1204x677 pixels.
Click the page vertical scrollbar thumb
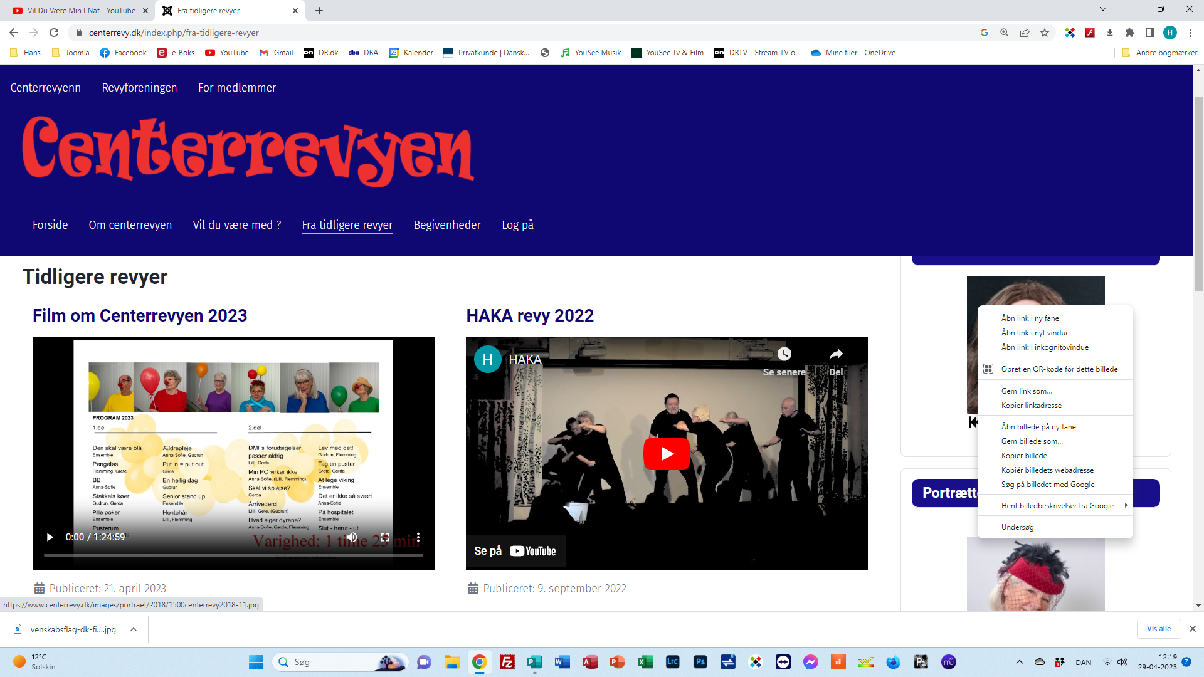click(x=1198, y=194)
